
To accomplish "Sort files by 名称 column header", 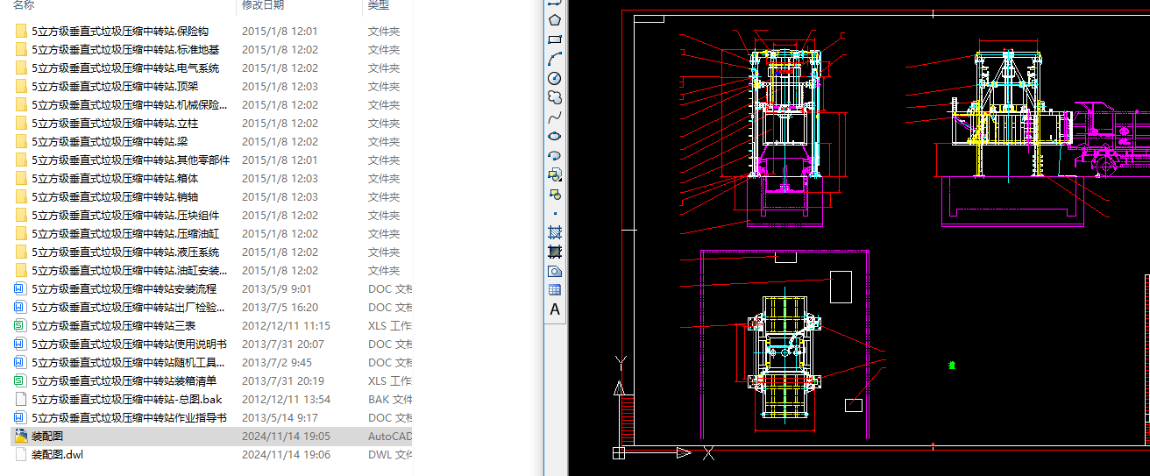I will click(x=24, y=5).
